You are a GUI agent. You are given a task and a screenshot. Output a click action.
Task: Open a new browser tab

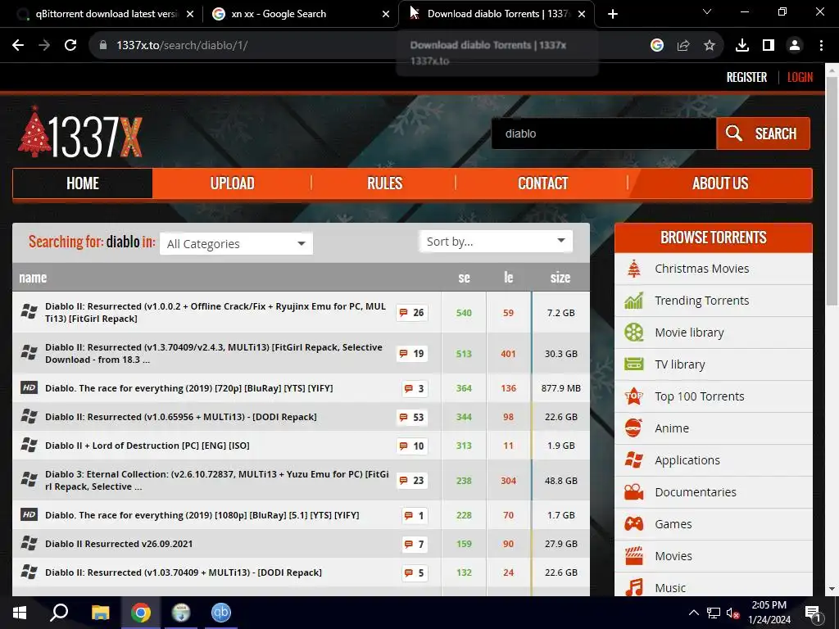(613, 14)
